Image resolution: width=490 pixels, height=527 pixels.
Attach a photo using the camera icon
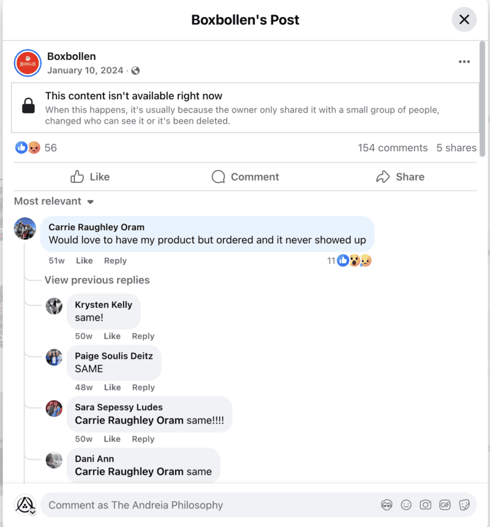tap(425, 505)
